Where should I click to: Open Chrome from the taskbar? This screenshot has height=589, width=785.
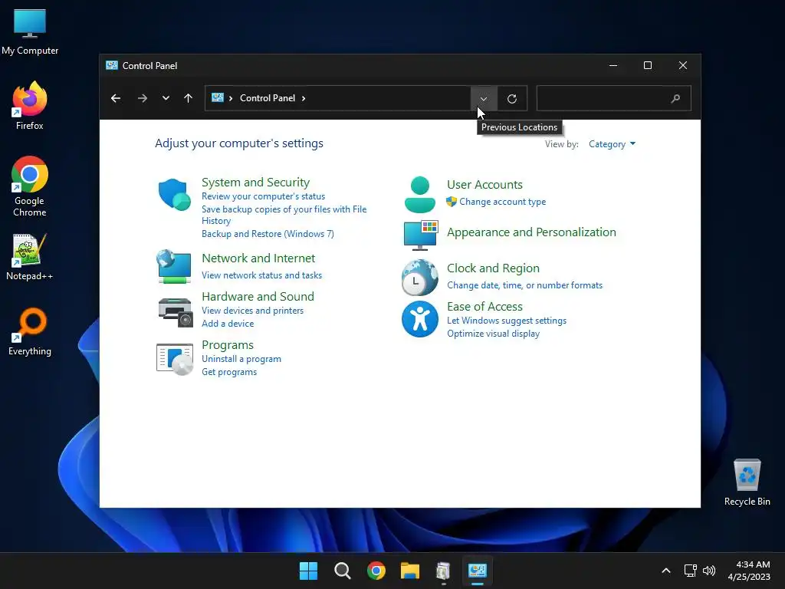376,571
